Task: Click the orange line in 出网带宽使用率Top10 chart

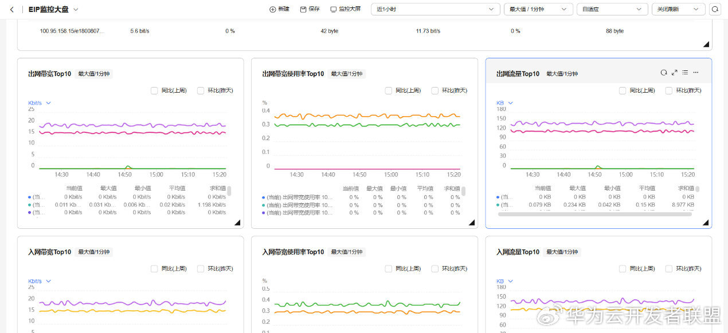Action: [367, 116]
